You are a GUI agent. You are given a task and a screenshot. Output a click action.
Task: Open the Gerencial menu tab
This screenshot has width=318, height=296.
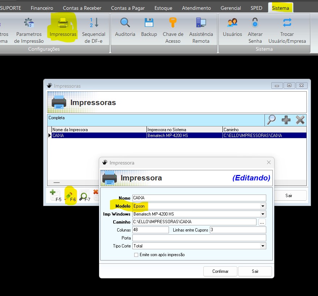coord(231,8)
